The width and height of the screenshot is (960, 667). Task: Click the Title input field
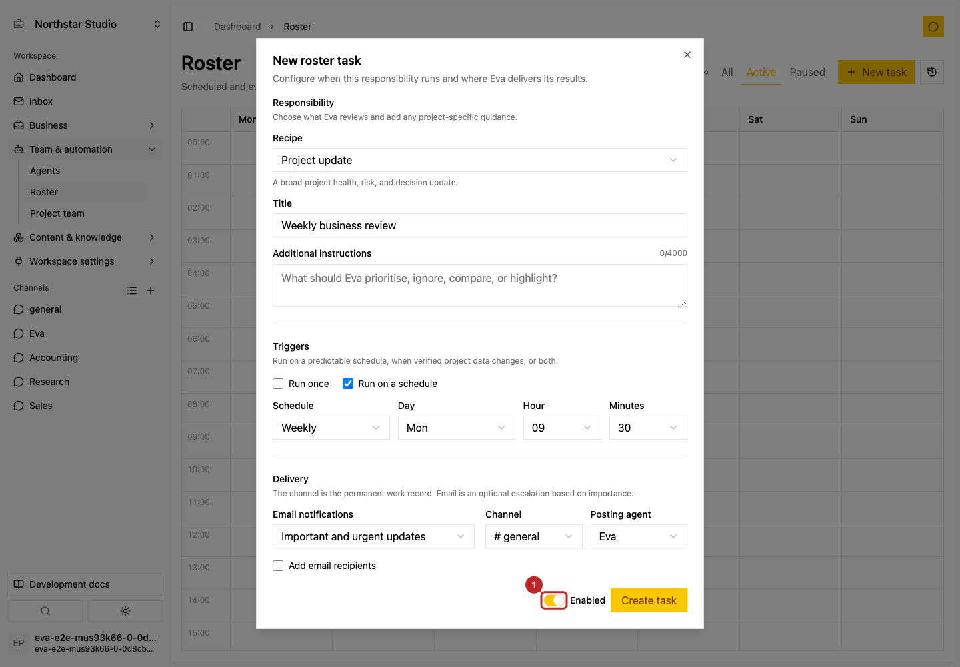coord(480,225)
